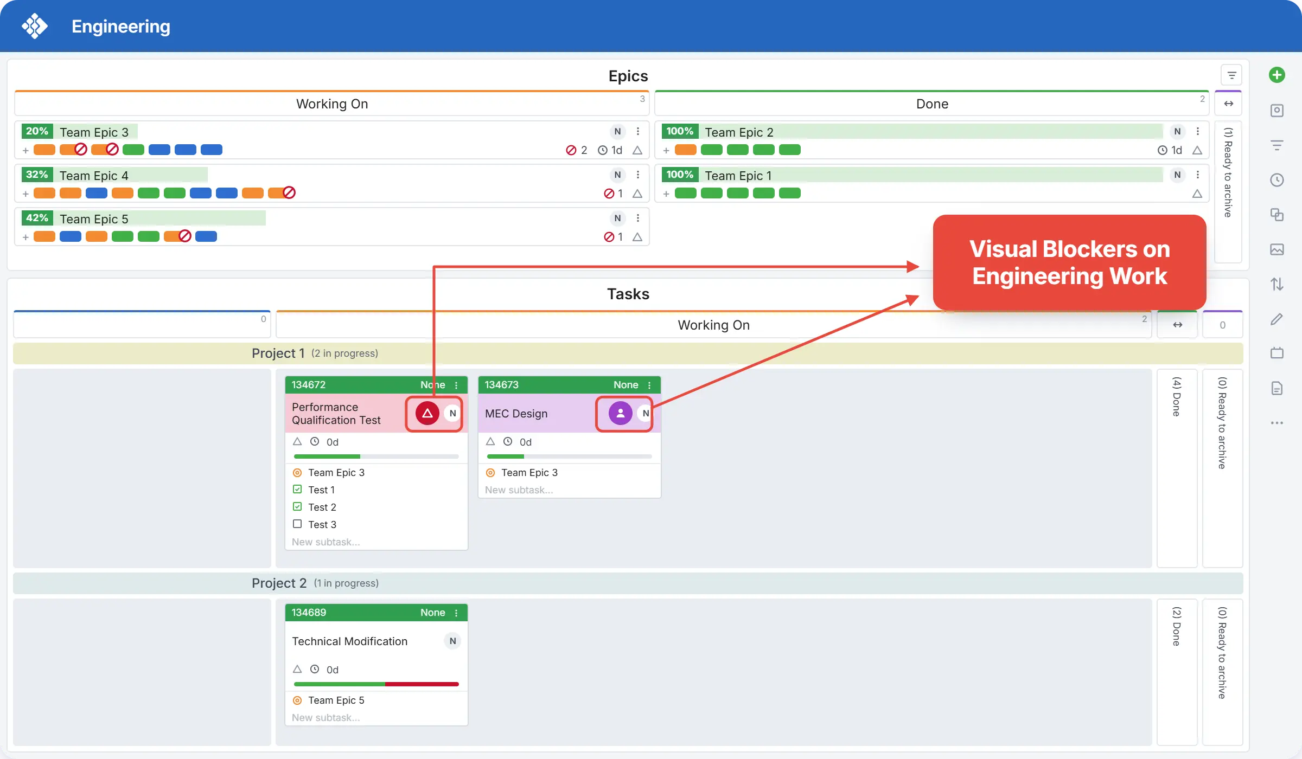The width and height of the screenshot is (1302, 759).
Task: Click the Epics panel filter button
Action: 1231,75
